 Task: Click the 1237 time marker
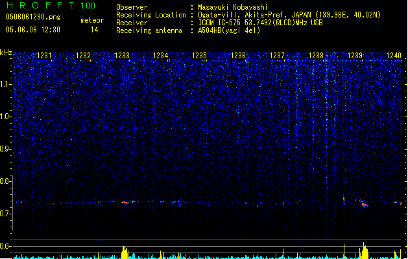pos(278,56)
